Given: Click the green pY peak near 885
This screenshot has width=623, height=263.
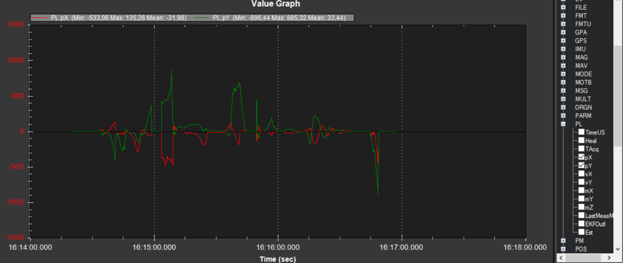Looking at the screenshot, I should click(172, 70).
